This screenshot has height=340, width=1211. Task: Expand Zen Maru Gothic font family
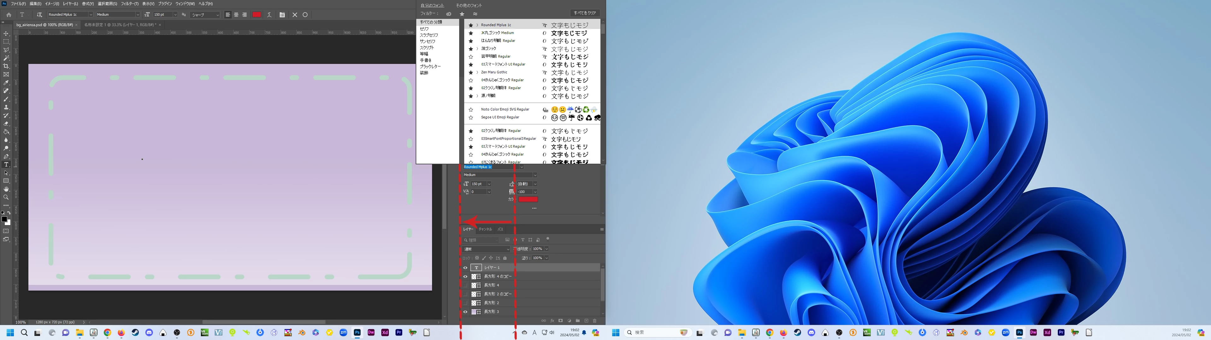click(477, 72)
